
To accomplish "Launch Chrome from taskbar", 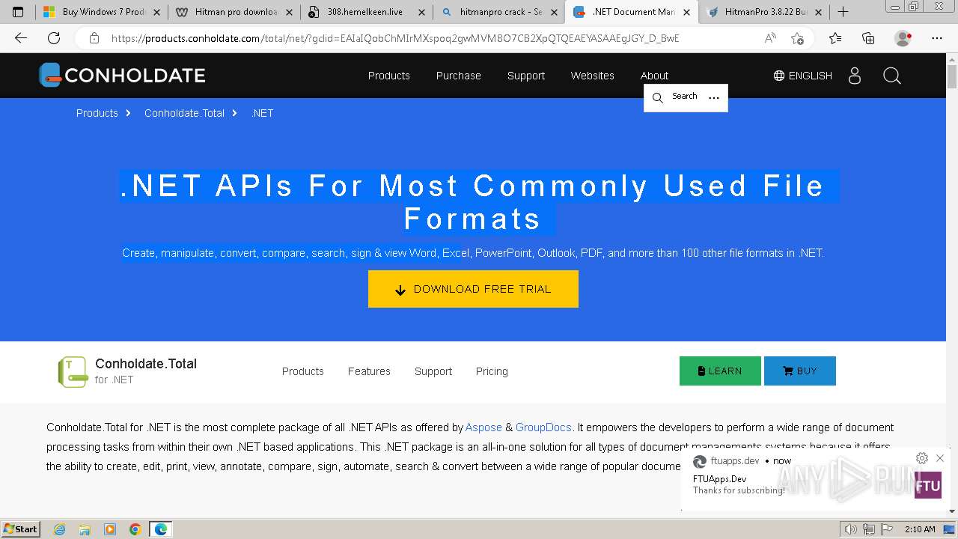I will (135, 529).
